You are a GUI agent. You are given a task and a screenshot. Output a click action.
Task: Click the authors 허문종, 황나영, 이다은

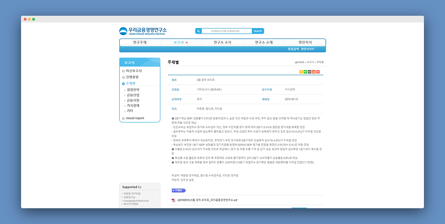pos(209,109)
